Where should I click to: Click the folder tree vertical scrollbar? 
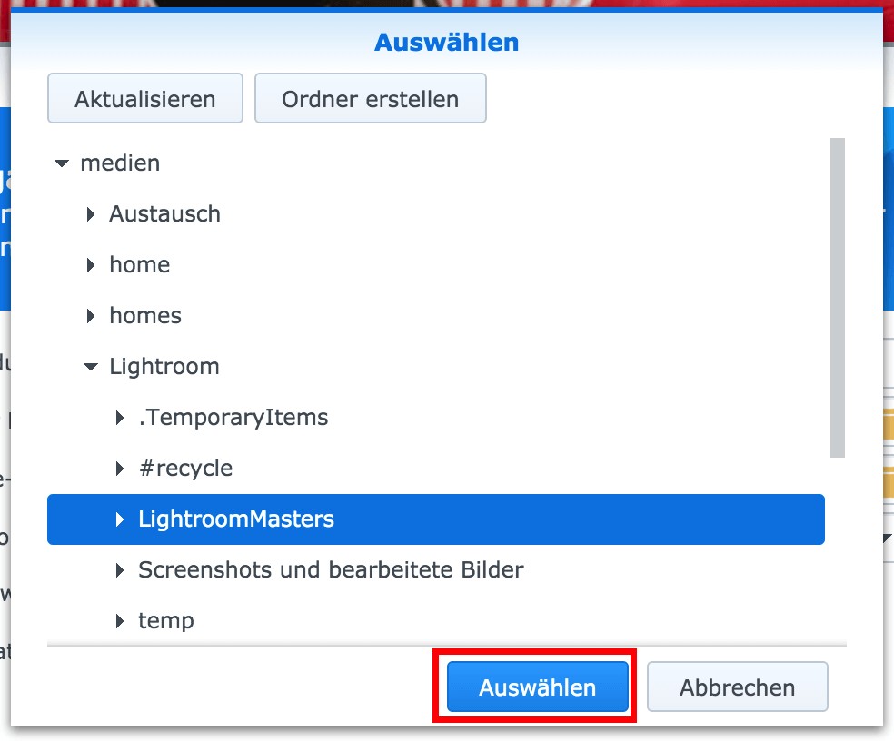click(x=837, y=298)
